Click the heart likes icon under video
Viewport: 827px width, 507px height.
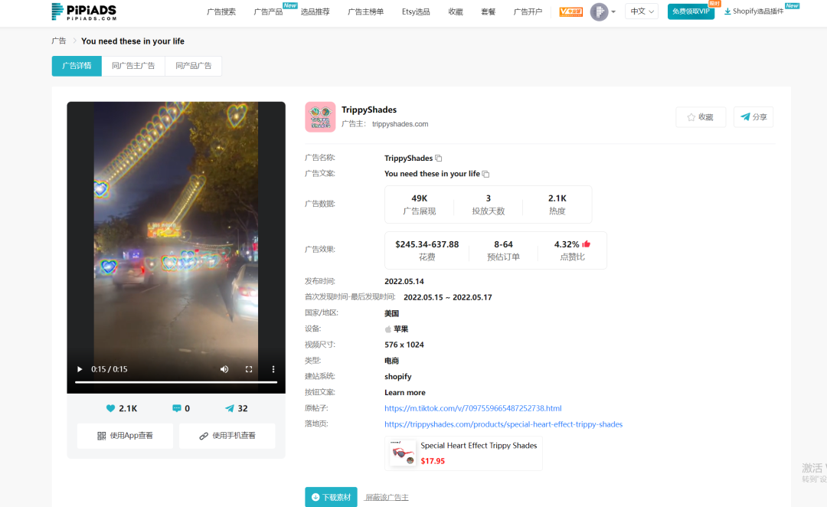click(x=110, y=408)
